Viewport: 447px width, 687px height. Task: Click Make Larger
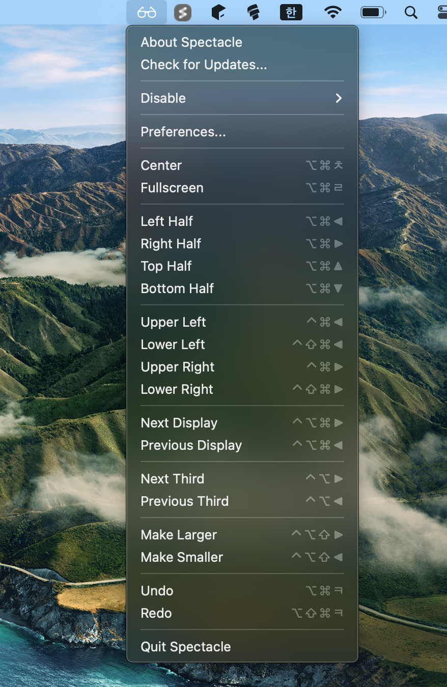(242, 535)
